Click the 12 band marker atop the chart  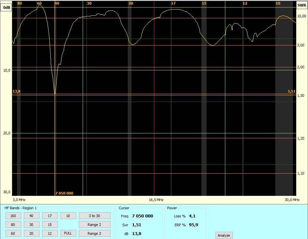point(245,3)
